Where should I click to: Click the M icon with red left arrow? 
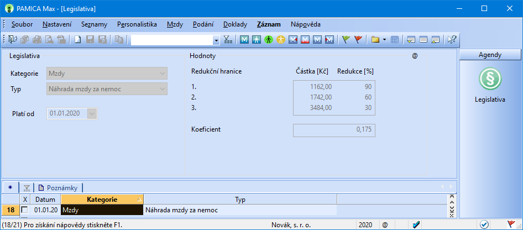(x=293, y=40)
